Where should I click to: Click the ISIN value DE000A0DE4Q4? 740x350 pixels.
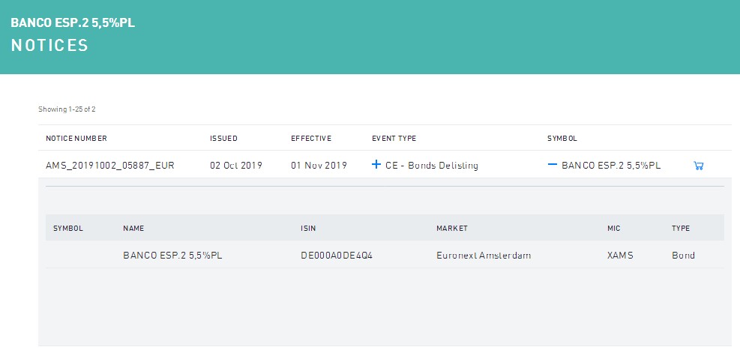(x=337, y=256)
